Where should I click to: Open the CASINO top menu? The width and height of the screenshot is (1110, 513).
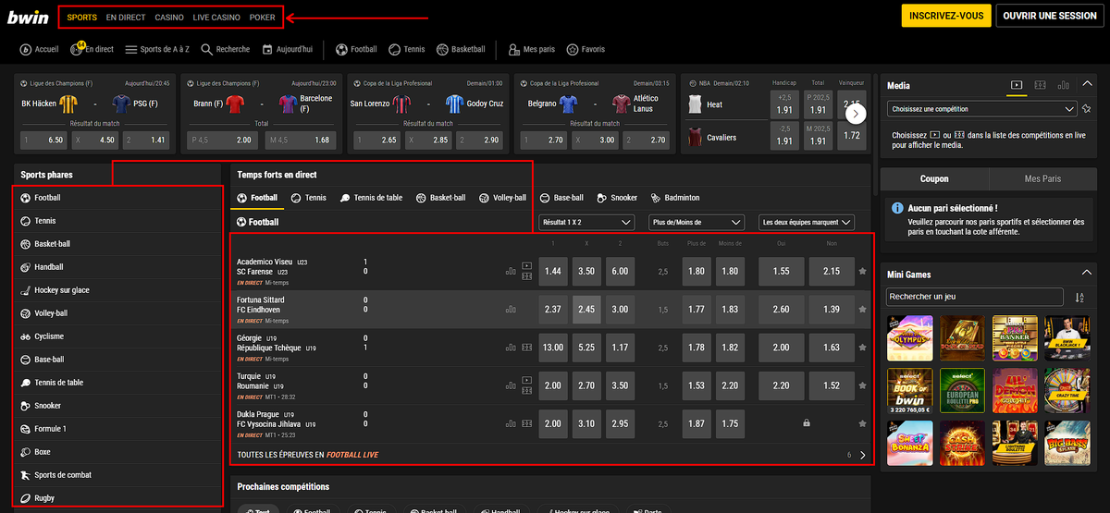(x=169, y=18)
